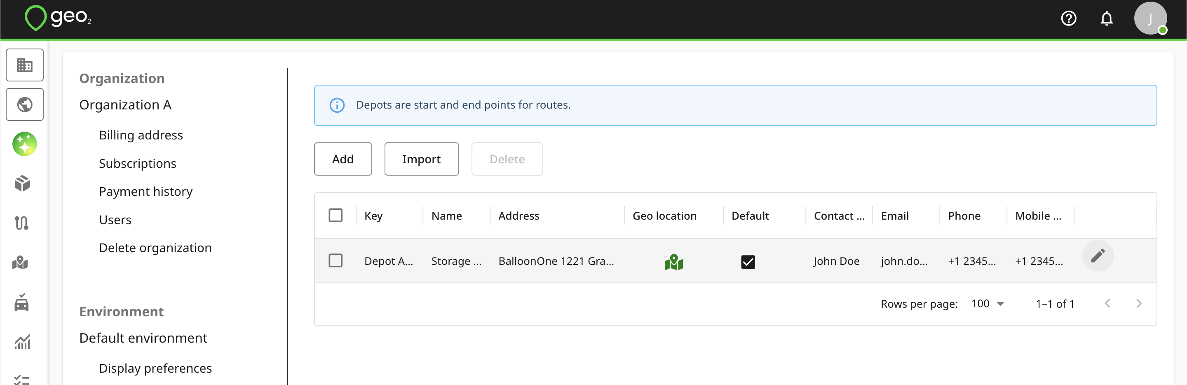The height and width of the screenshot is (385, 1187).
Task: Go to previous page arrow
Action: click(x=1108, y=304)
